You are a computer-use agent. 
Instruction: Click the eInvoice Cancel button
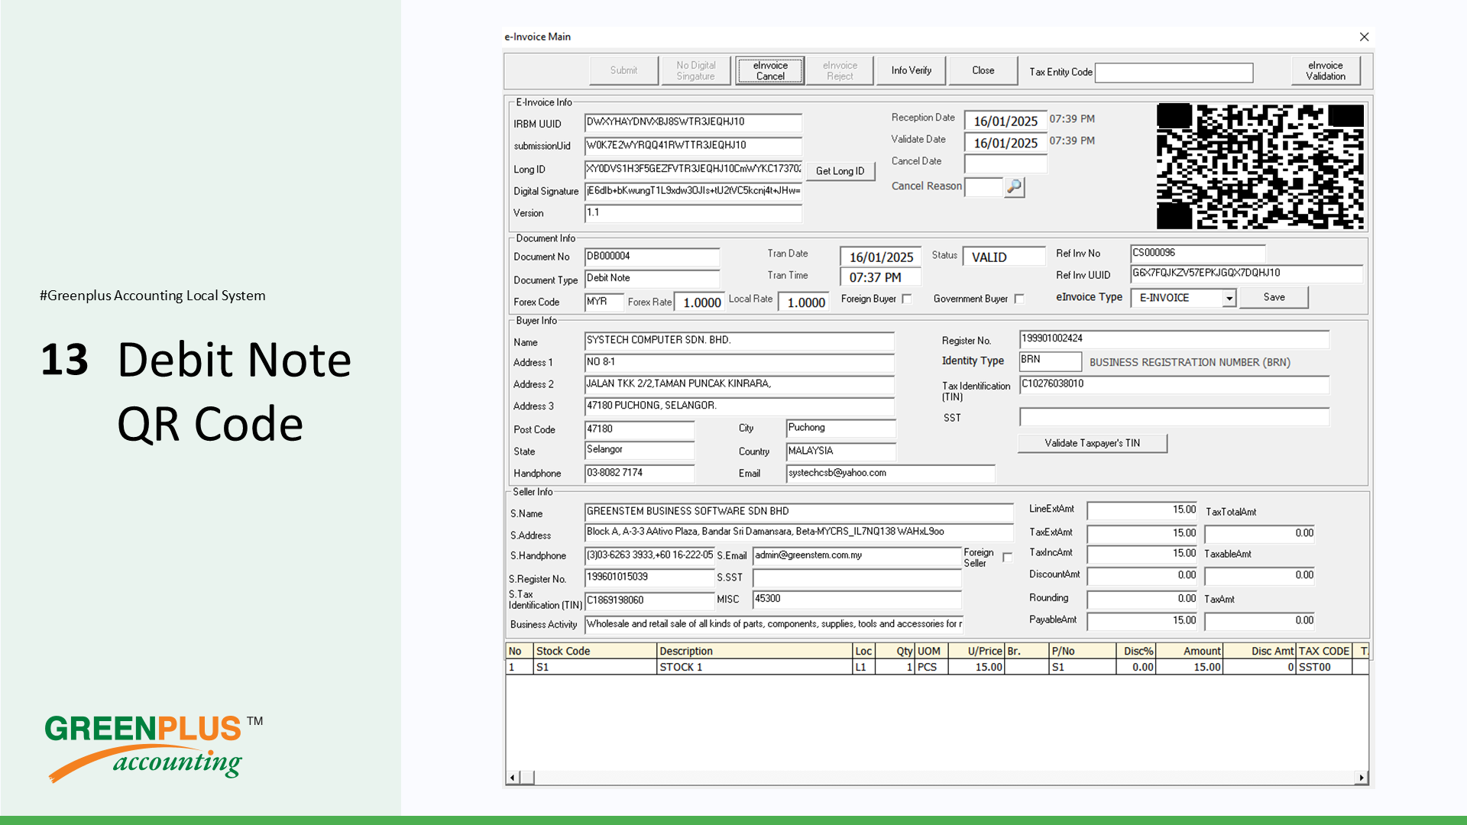pos(770,71)
